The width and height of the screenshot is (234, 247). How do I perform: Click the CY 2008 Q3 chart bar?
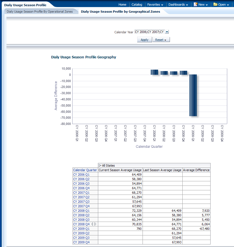click(x=174, y=73)
